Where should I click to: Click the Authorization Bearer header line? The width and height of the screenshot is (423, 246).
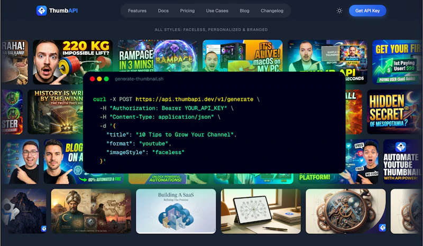click(166, 108)
